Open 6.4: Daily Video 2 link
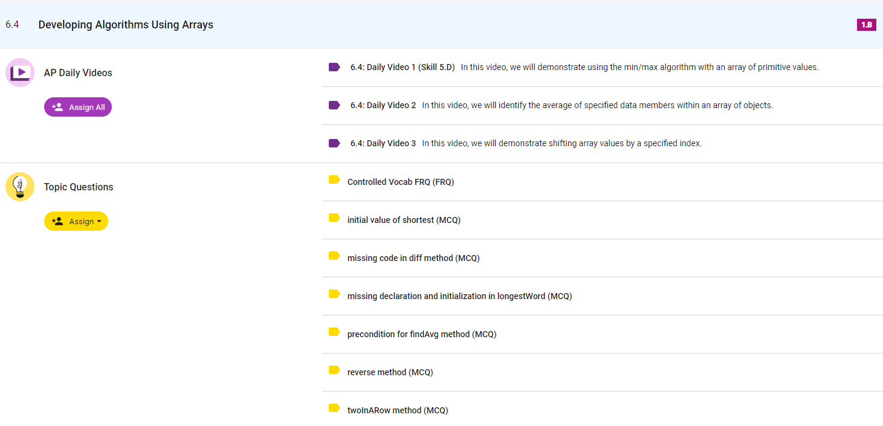883x426 pixels. click(383, 105)
